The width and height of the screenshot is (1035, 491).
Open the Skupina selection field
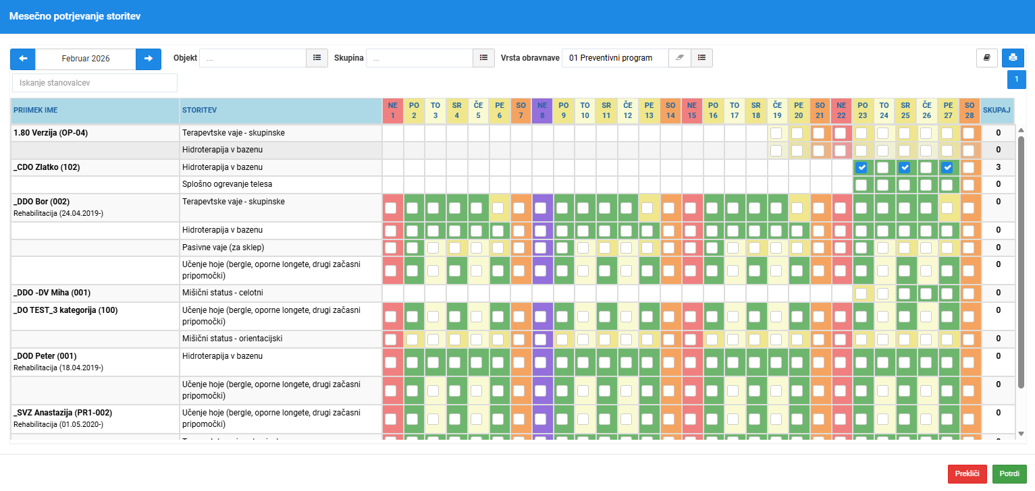tap(419, 58)
